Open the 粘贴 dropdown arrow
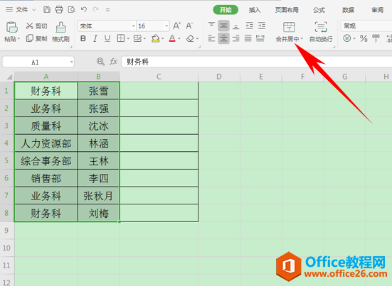The height and width of the screenshot is (286, 392). click(x=19, y=39)
